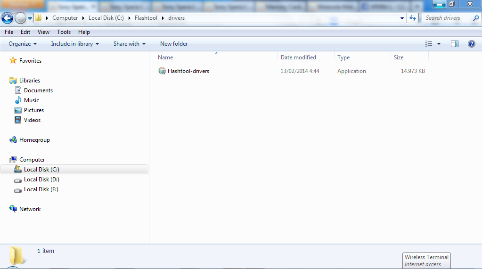Open the Tools menu
This screenshot has height=269, width=482.
[64, 32]
